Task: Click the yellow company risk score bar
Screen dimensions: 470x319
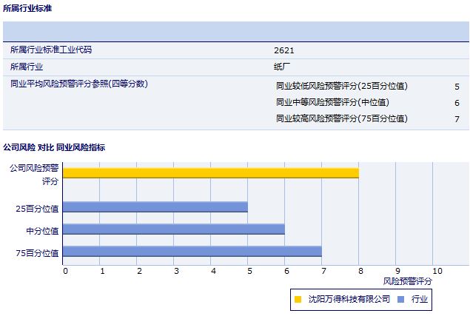Action: (211, 173)
